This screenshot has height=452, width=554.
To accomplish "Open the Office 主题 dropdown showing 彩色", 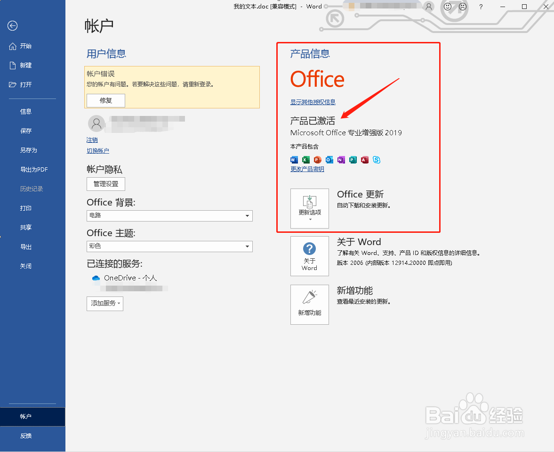I will pos(247,246).
